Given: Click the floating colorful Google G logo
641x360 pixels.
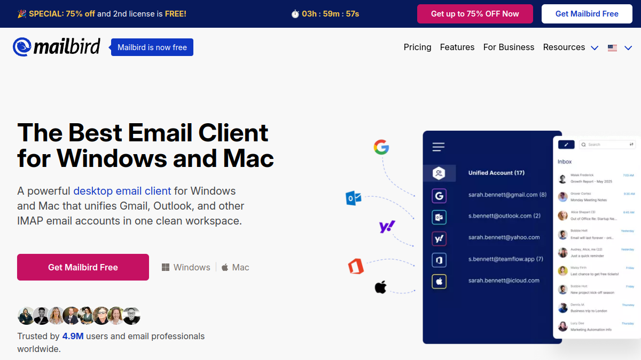Looking at the screenshot, I should [x=381, y=147].
